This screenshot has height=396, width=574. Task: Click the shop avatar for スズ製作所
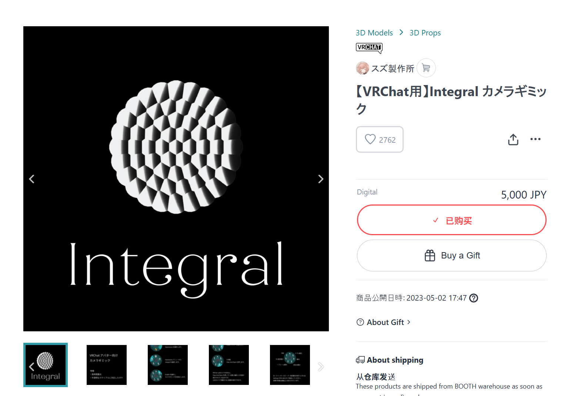pos(363,68)
